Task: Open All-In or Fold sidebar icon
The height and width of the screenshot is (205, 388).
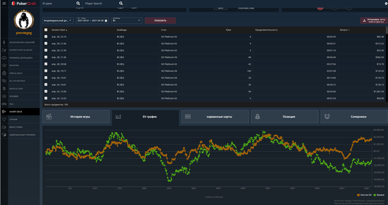Action: tap(4, 81)
